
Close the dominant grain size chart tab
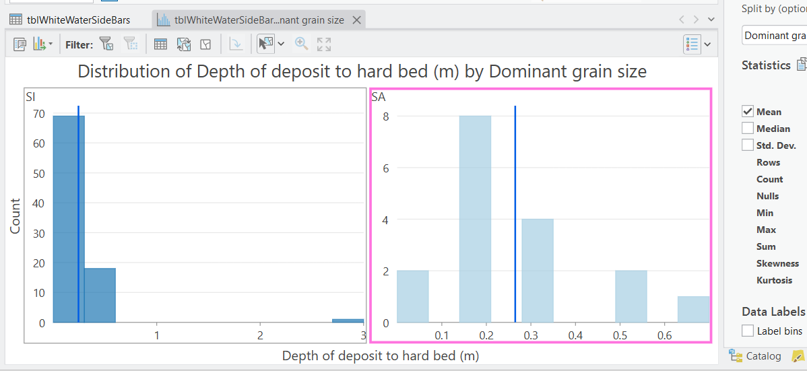[356, 20]
